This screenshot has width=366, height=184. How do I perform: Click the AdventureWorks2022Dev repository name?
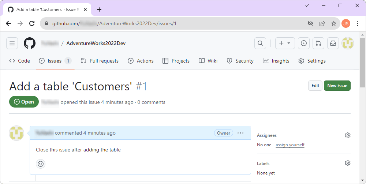pyautogui.click(x=96, y=44)
